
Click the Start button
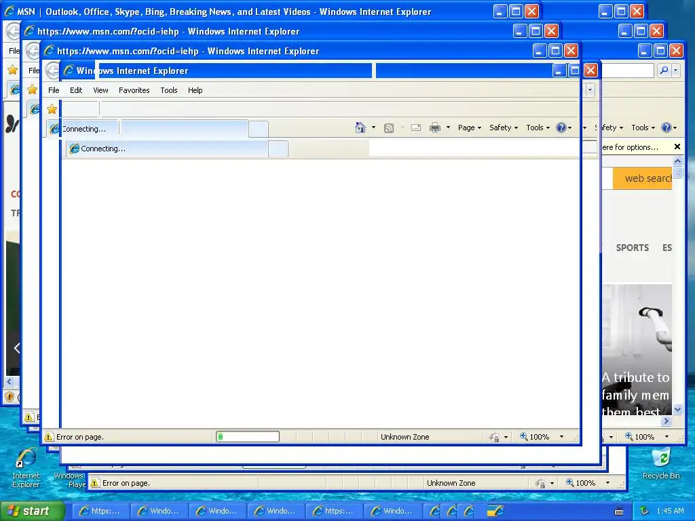click(32, 511)
